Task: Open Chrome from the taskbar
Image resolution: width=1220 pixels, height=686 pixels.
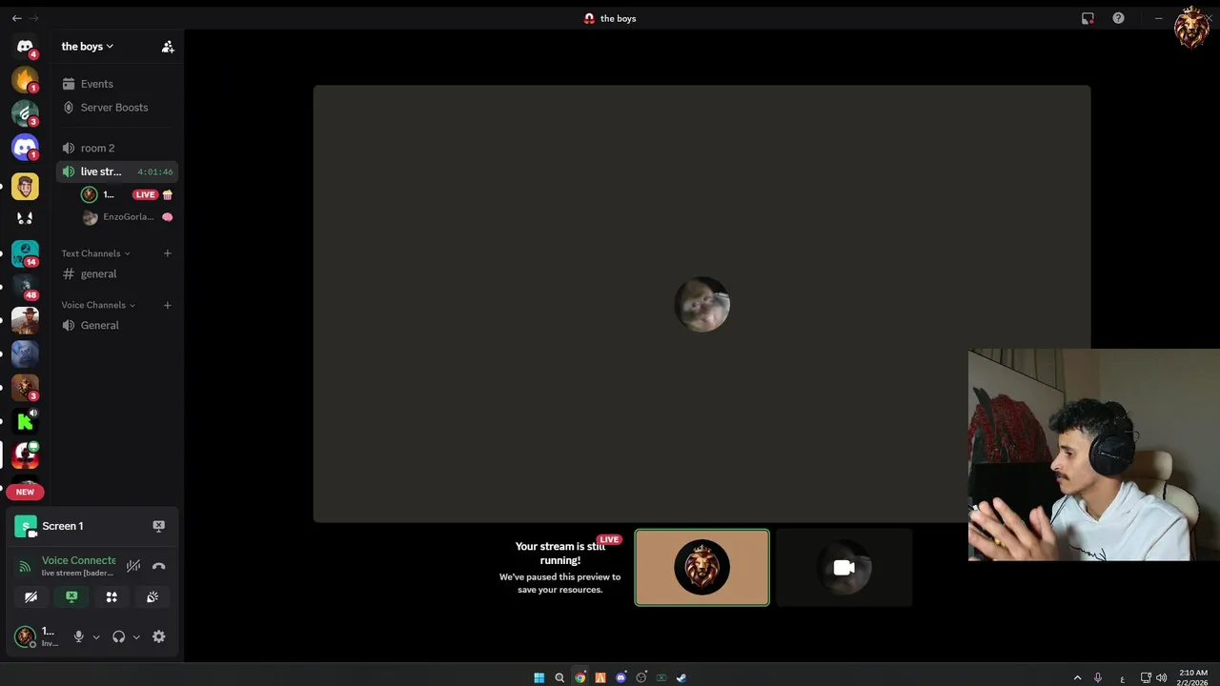Action: tap(579, 677)
